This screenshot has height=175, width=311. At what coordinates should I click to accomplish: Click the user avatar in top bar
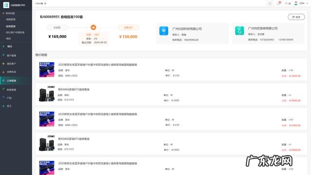pos(296,3)
